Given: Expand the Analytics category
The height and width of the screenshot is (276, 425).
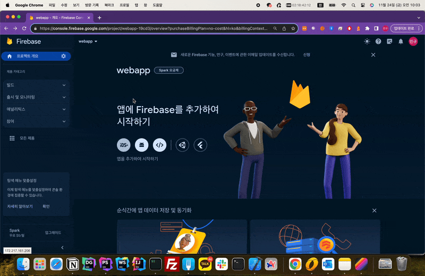Looking at the screenshot, I should 36,109.
